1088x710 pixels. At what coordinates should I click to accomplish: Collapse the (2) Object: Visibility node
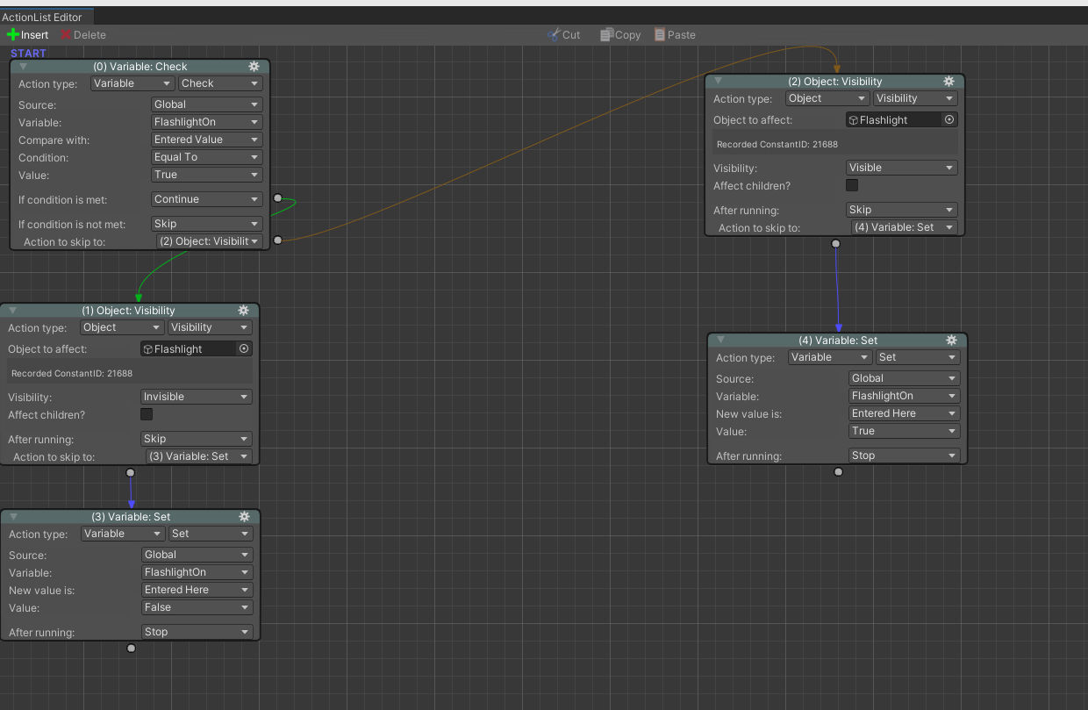pyautogui.click(x=719, y=82)
